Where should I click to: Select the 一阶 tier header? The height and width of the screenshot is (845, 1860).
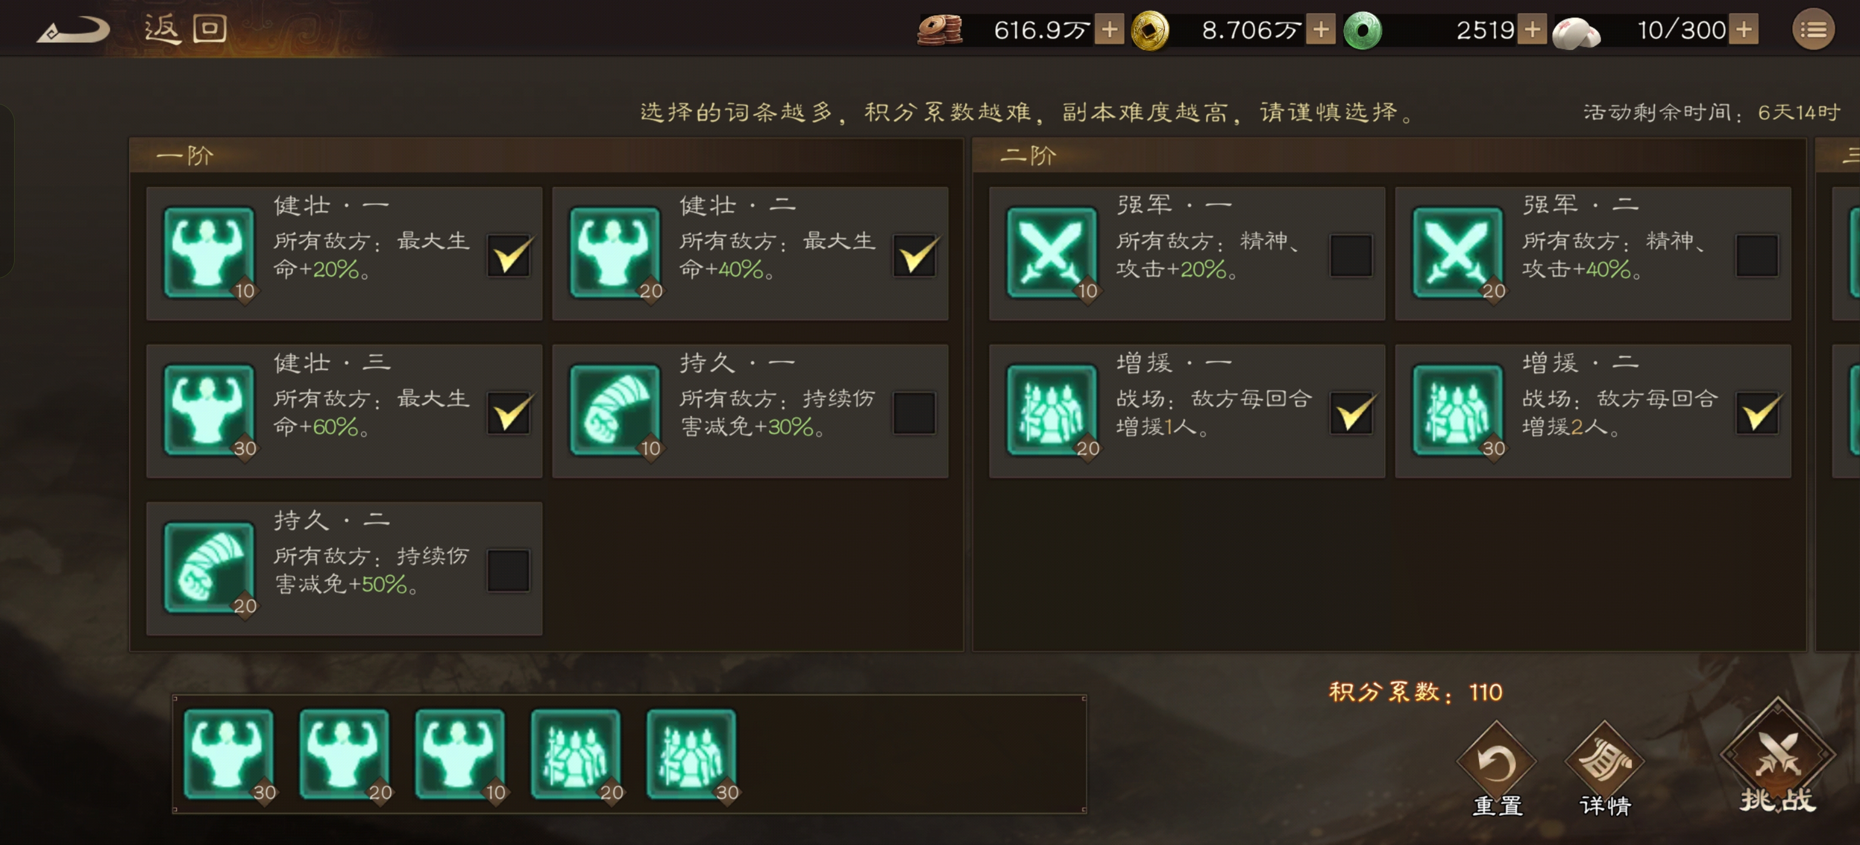[x=546, y=155]
